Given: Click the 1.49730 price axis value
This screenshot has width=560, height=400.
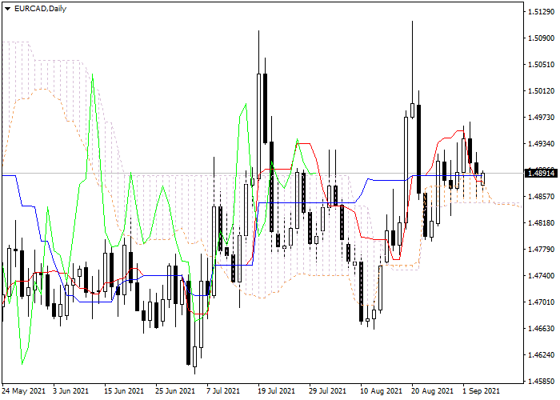Looking at the screenshot, I should point(541,118).
